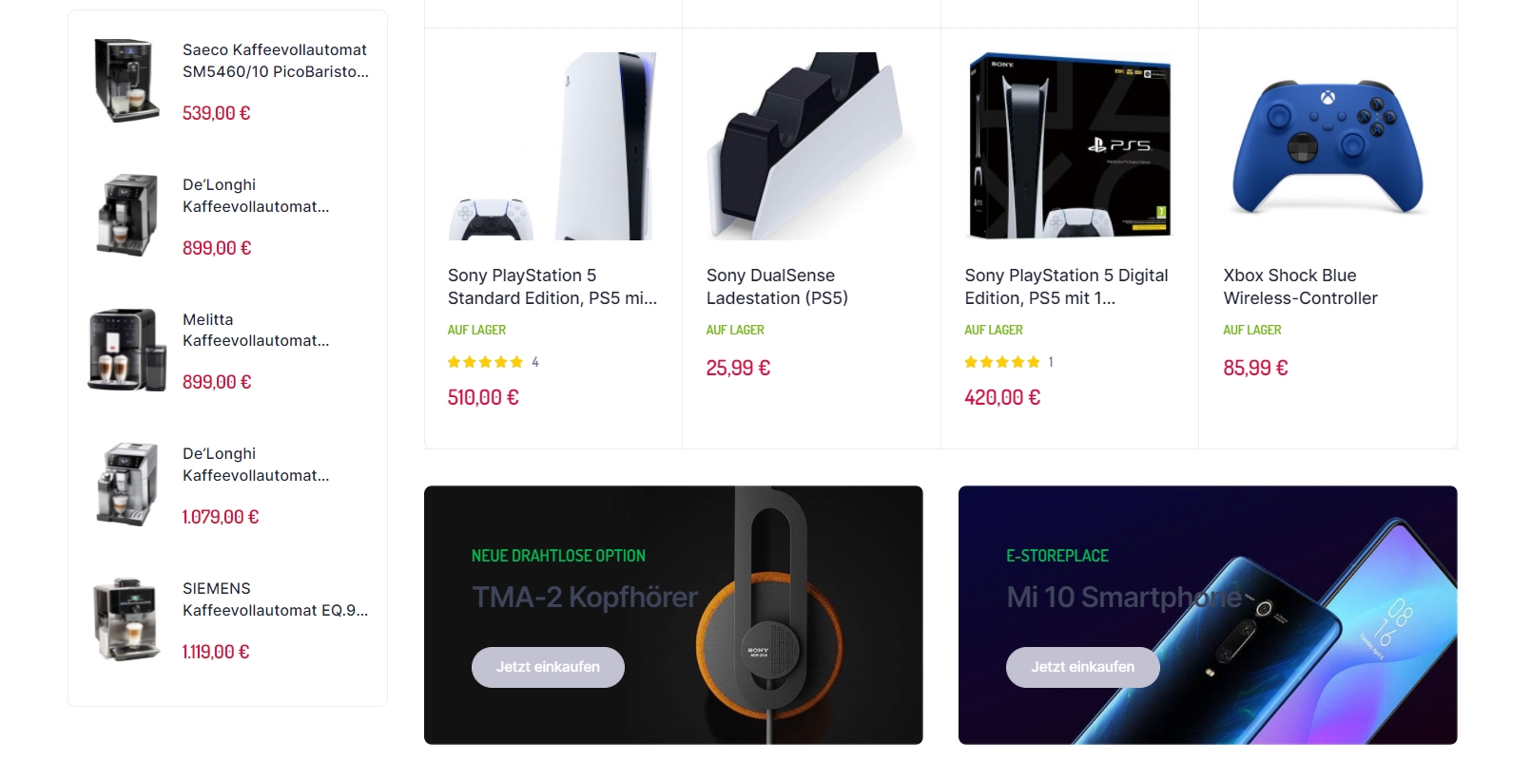This screenshot has width=1531, height=761.
Task: Open the Melitta Kaffeevollautomat product title
Action: point(256,330)
